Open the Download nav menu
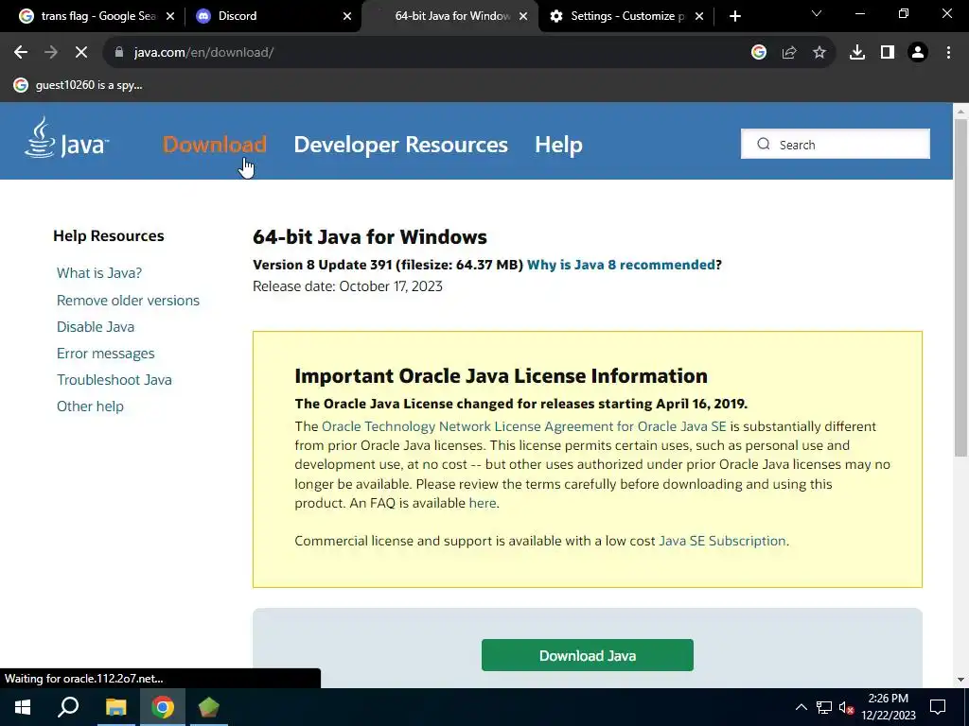 pyautogui.click(x=215, y=144)
